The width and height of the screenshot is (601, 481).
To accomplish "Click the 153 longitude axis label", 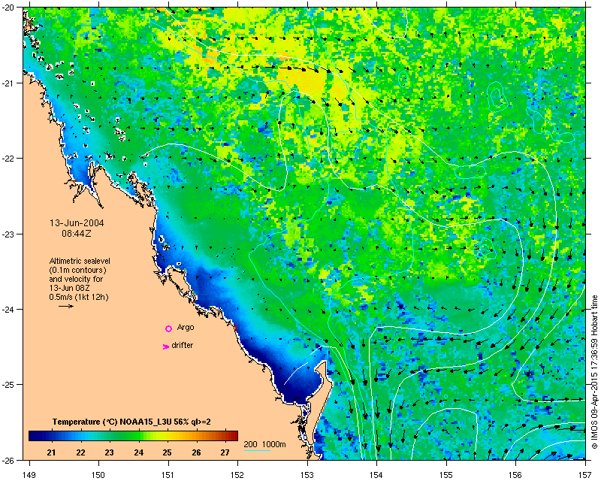I will [x=307, y=475].
